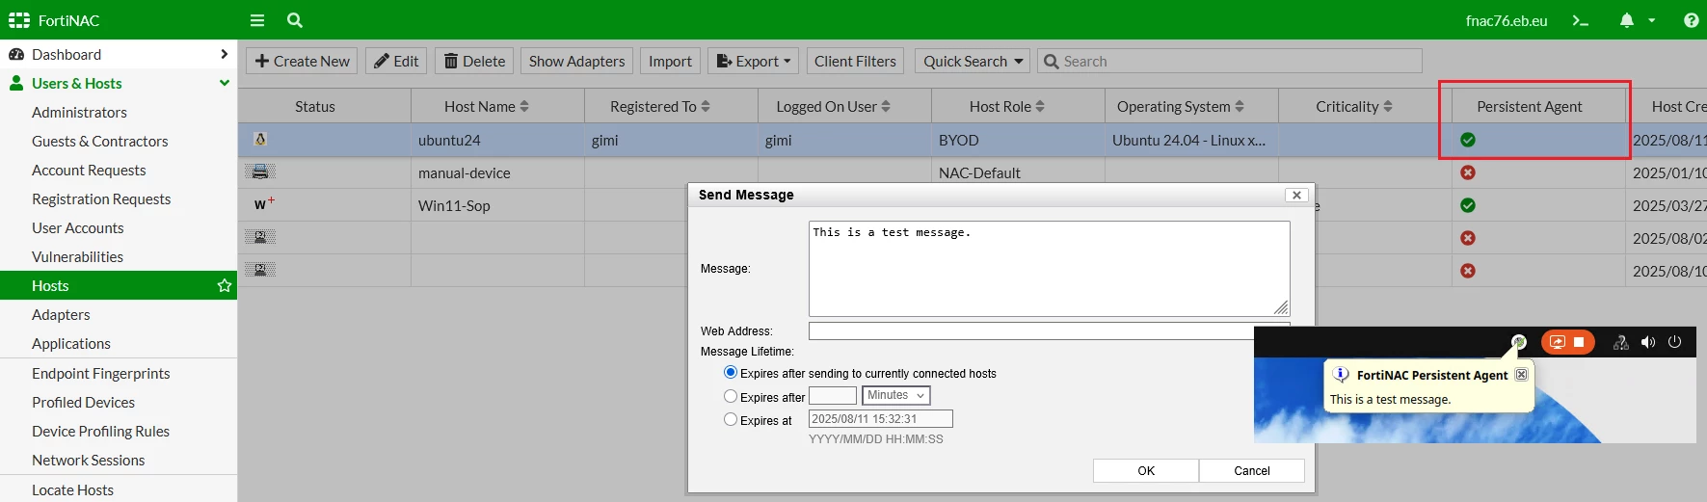Open Client Filters

point(855,61)
